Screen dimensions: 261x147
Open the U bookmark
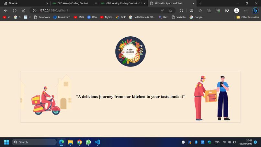(x=27, y=17)
